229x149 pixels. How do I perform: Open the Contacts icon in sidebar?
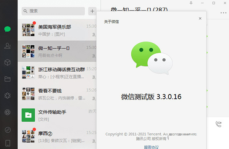[8, 46]
